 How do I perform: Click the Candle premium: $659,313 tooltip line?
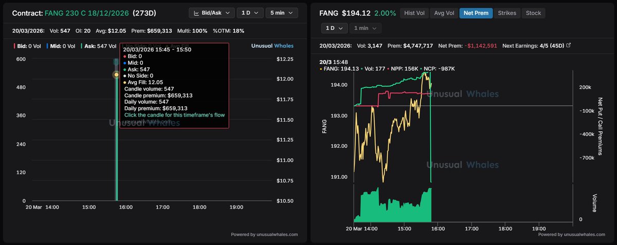click(x=158, y=95)
